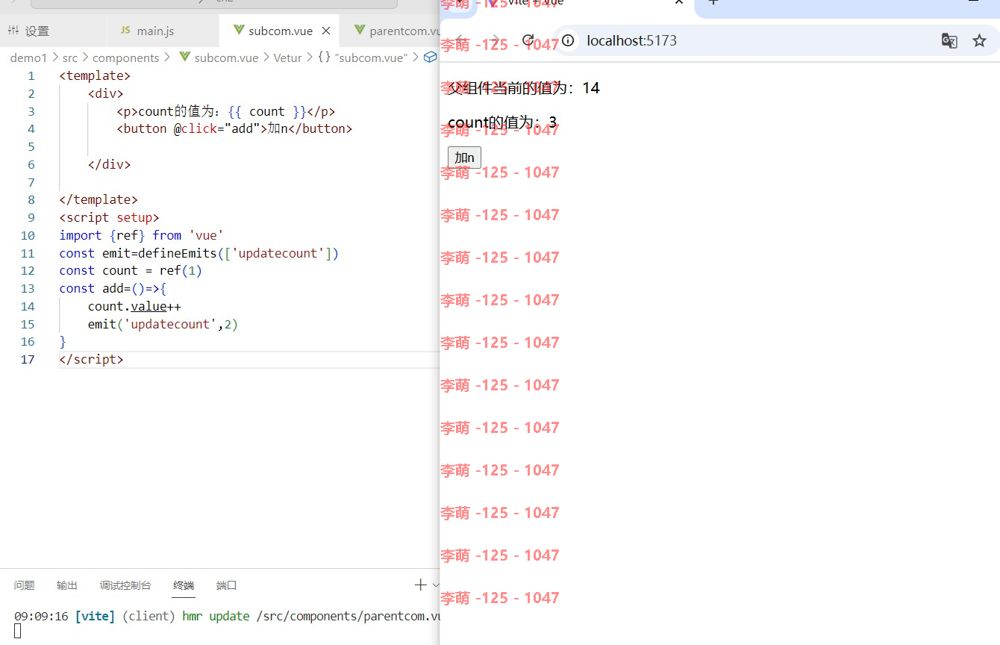Click components in the breadcrumb path
The image size is (1000, 645).
coord(126,57)
